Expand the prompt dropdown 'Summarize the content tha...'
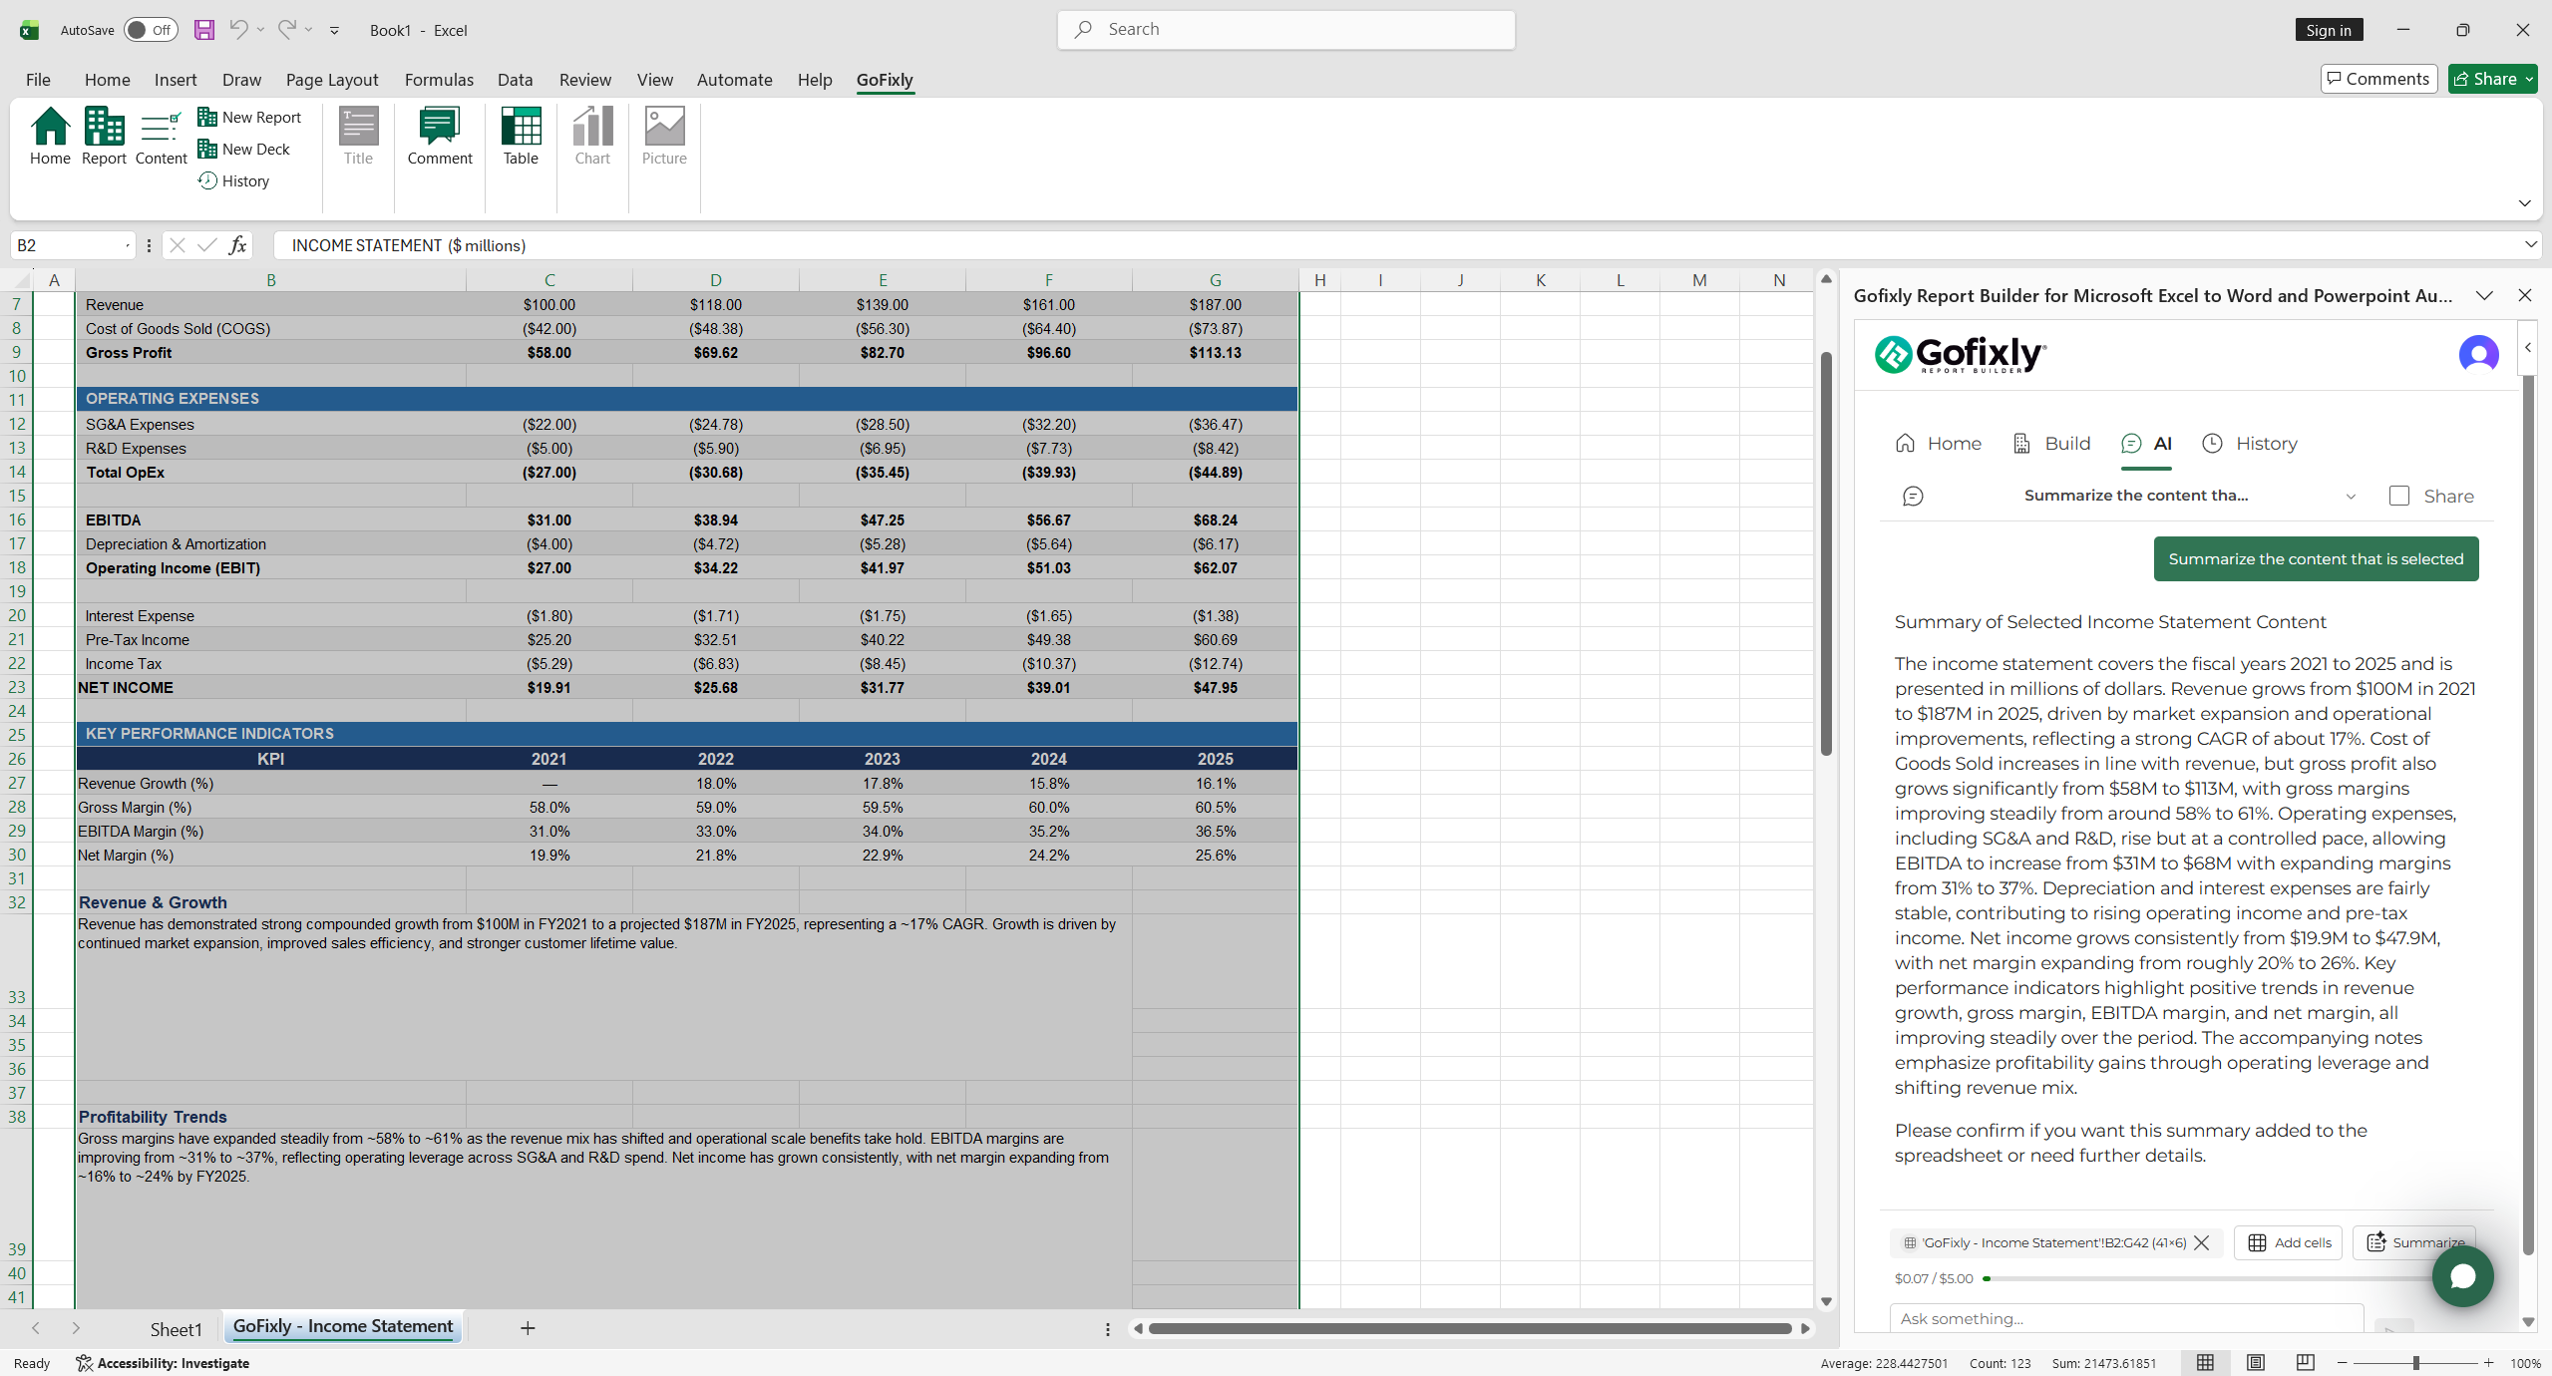 coord(2351,497)
